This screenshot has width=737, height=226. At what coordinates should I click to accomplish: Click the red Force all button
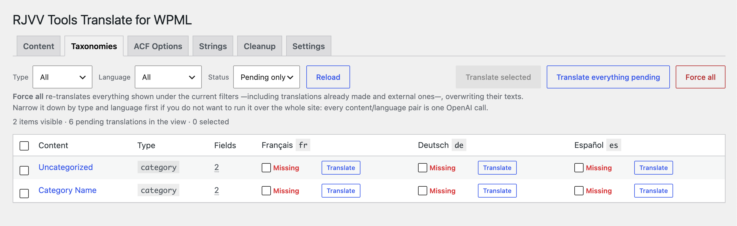click(700, 77)
